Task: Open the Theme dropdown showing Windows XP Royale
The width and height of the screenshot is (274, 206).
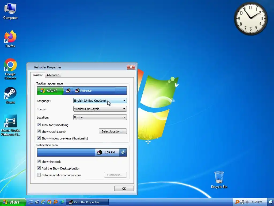Action: click(x=100, y=109)
